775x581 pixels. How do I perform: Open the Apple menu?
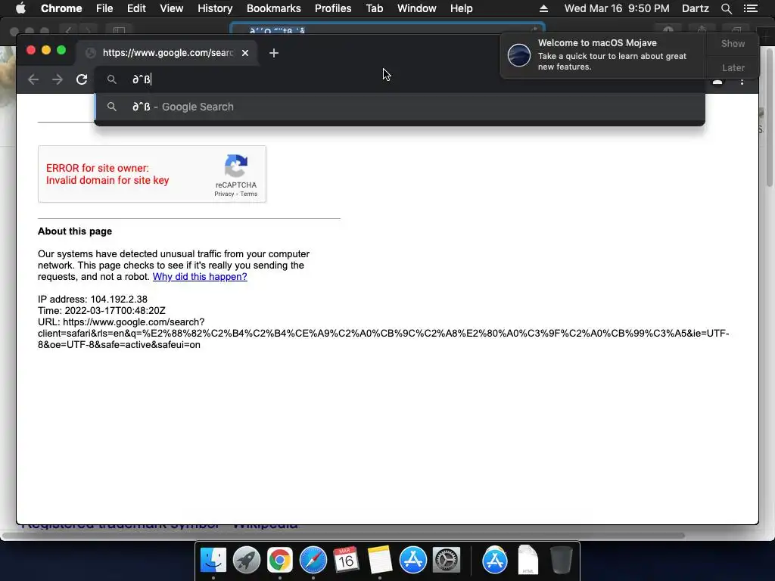coord(20,8)
